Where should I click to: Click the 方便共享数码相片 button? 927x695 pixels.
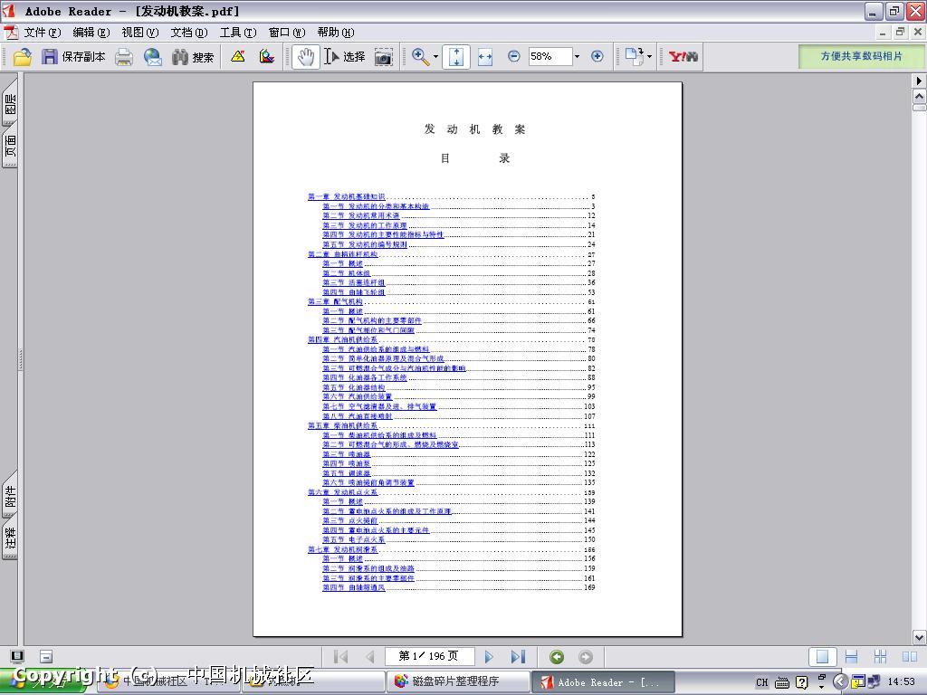pyautogui.click(x=862, y=56)
